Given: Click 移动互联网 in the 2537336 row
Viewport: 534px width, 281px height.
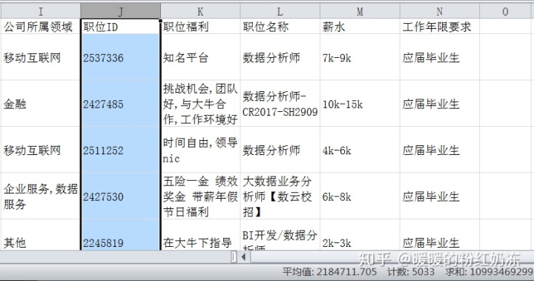Looking at the screenshot, I should [x=40, y=57].
